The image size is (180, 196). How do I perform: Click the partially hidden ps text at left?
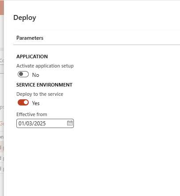click(x=2, y=107)
